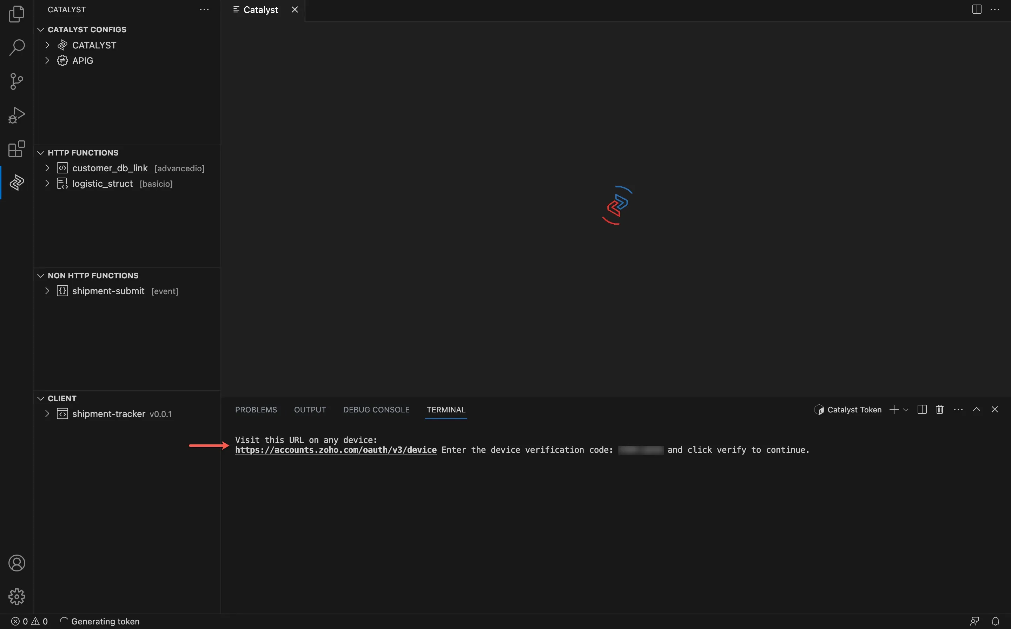Switch to the Terminal tab
The height and width of the screenshot is (629, 1011).
click(446, 410)
